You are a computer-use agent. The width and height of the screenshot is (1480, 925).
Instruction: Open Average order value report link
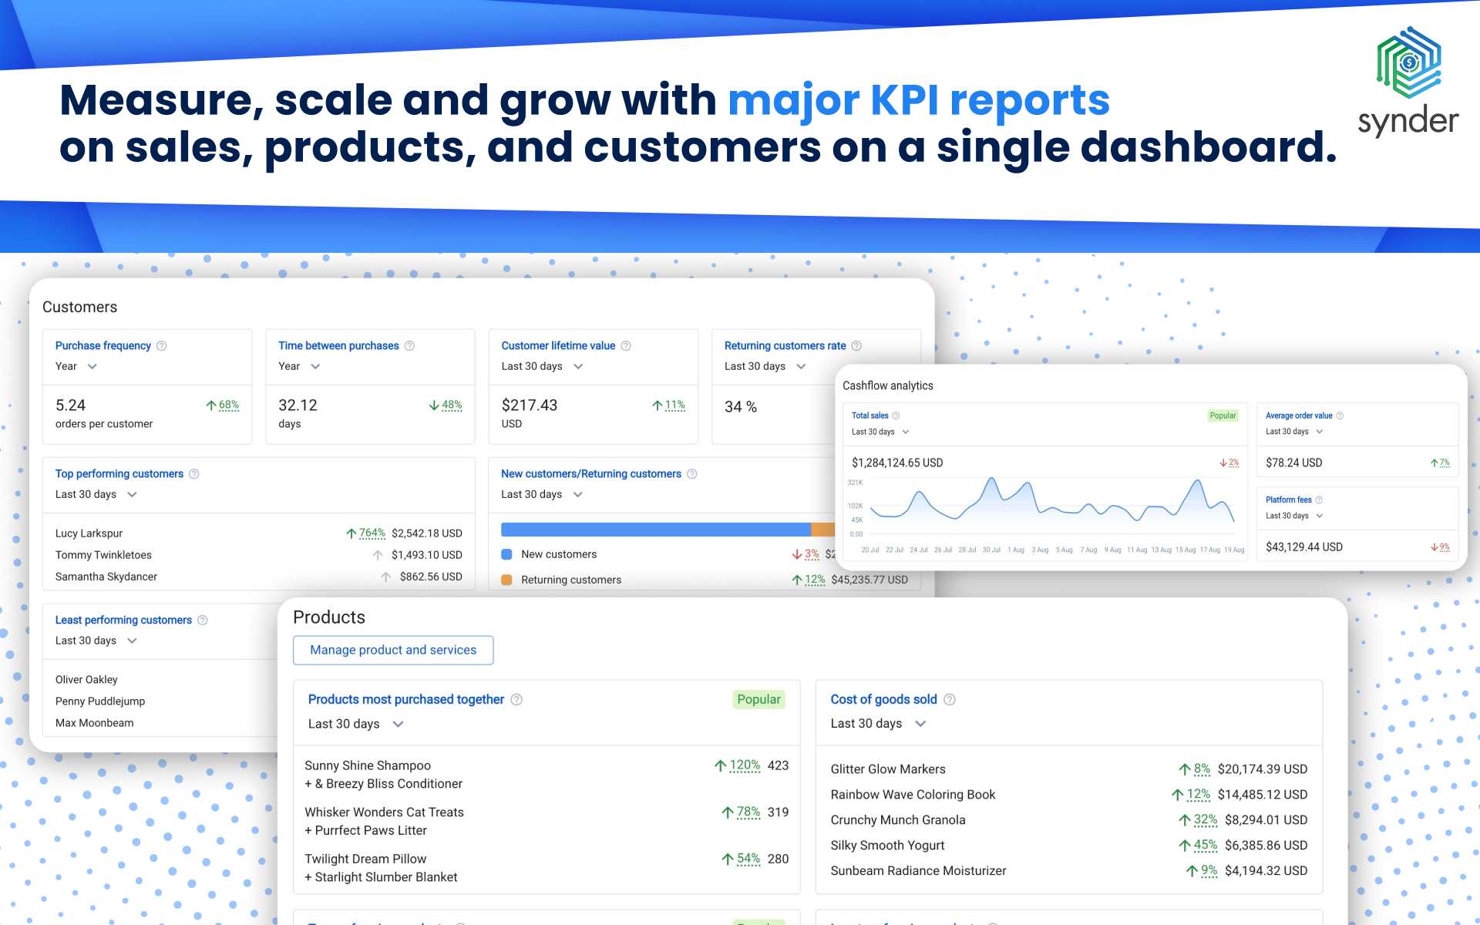coord(1299,415)
